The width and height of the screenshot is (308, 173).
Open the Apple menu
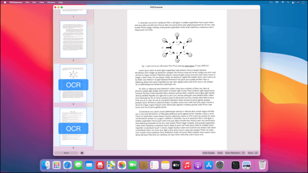click(x=5, y=2)
